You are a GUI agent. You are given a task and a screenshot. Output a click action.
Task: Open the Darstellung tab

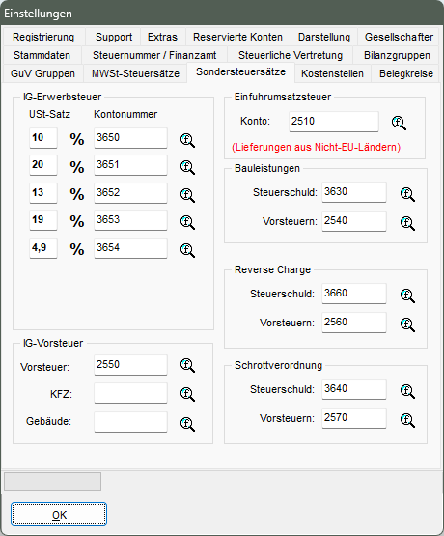point(324,37)
